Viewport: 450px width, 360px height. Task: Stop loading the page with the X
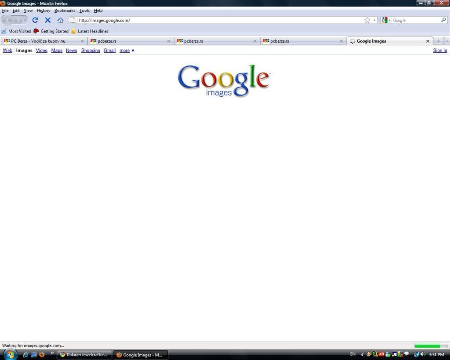pyautogui.click(x=47, y=20)
